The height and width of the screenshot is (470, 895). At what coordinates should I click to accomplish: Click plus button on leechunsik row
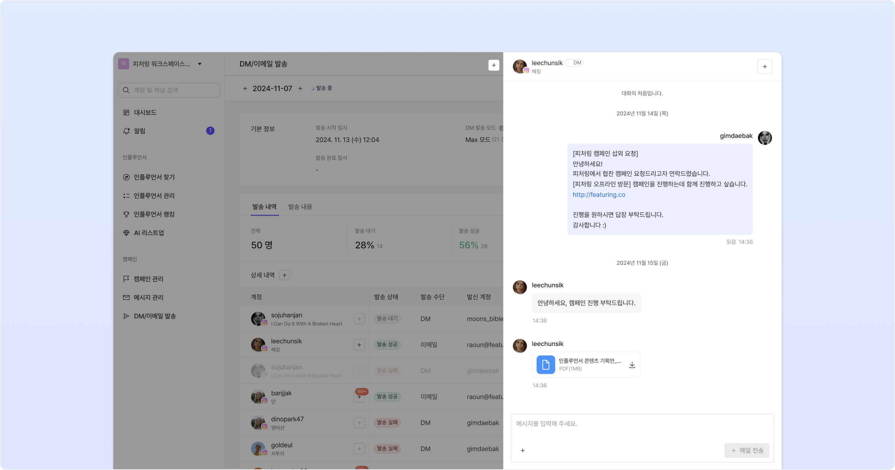[x=359, y=345]
